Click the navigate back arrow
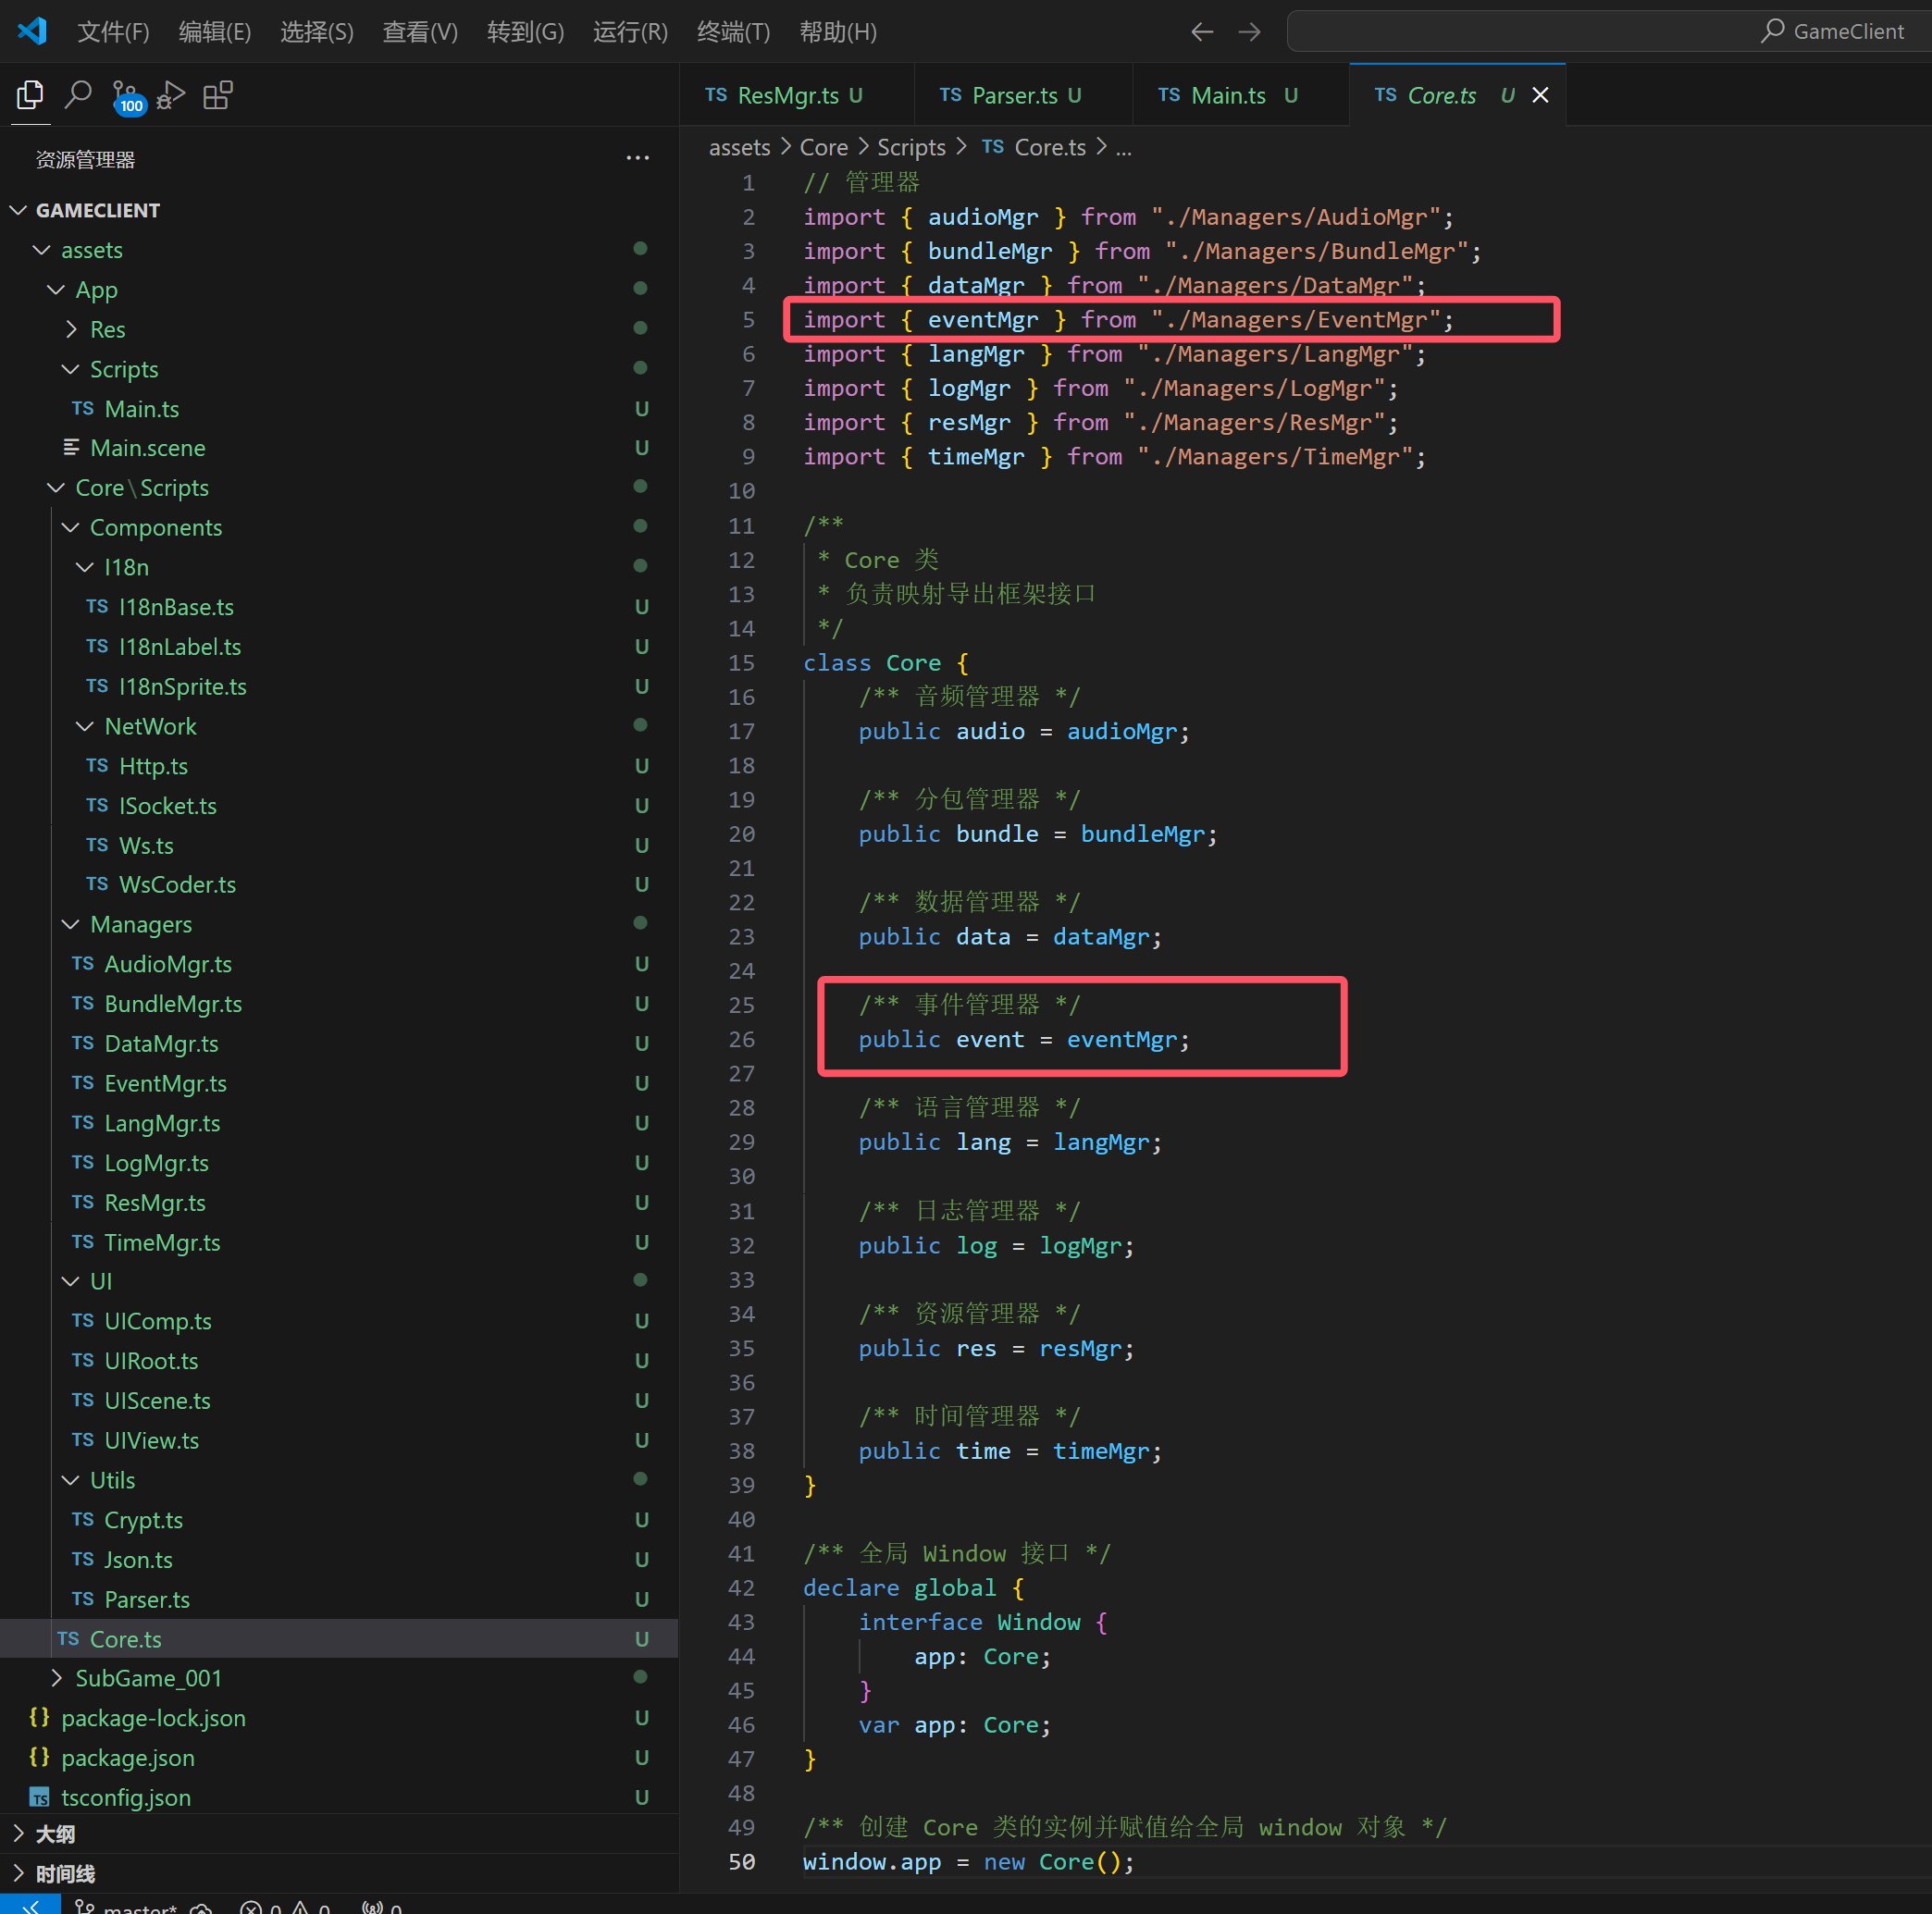 [x=1202, y=32]
